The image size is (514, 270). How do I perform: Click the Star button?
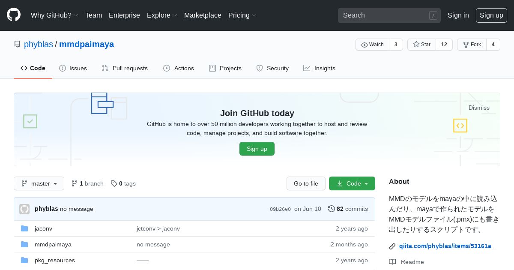point(421,45)
